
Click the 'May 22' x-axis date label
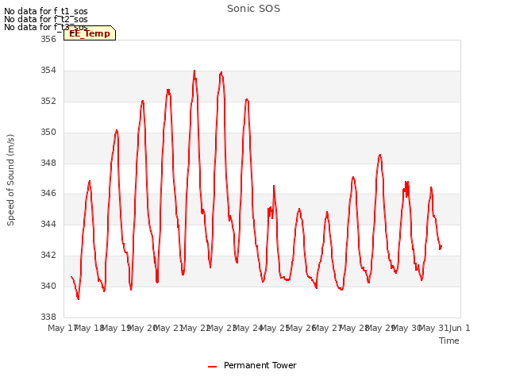coord(195,328)
